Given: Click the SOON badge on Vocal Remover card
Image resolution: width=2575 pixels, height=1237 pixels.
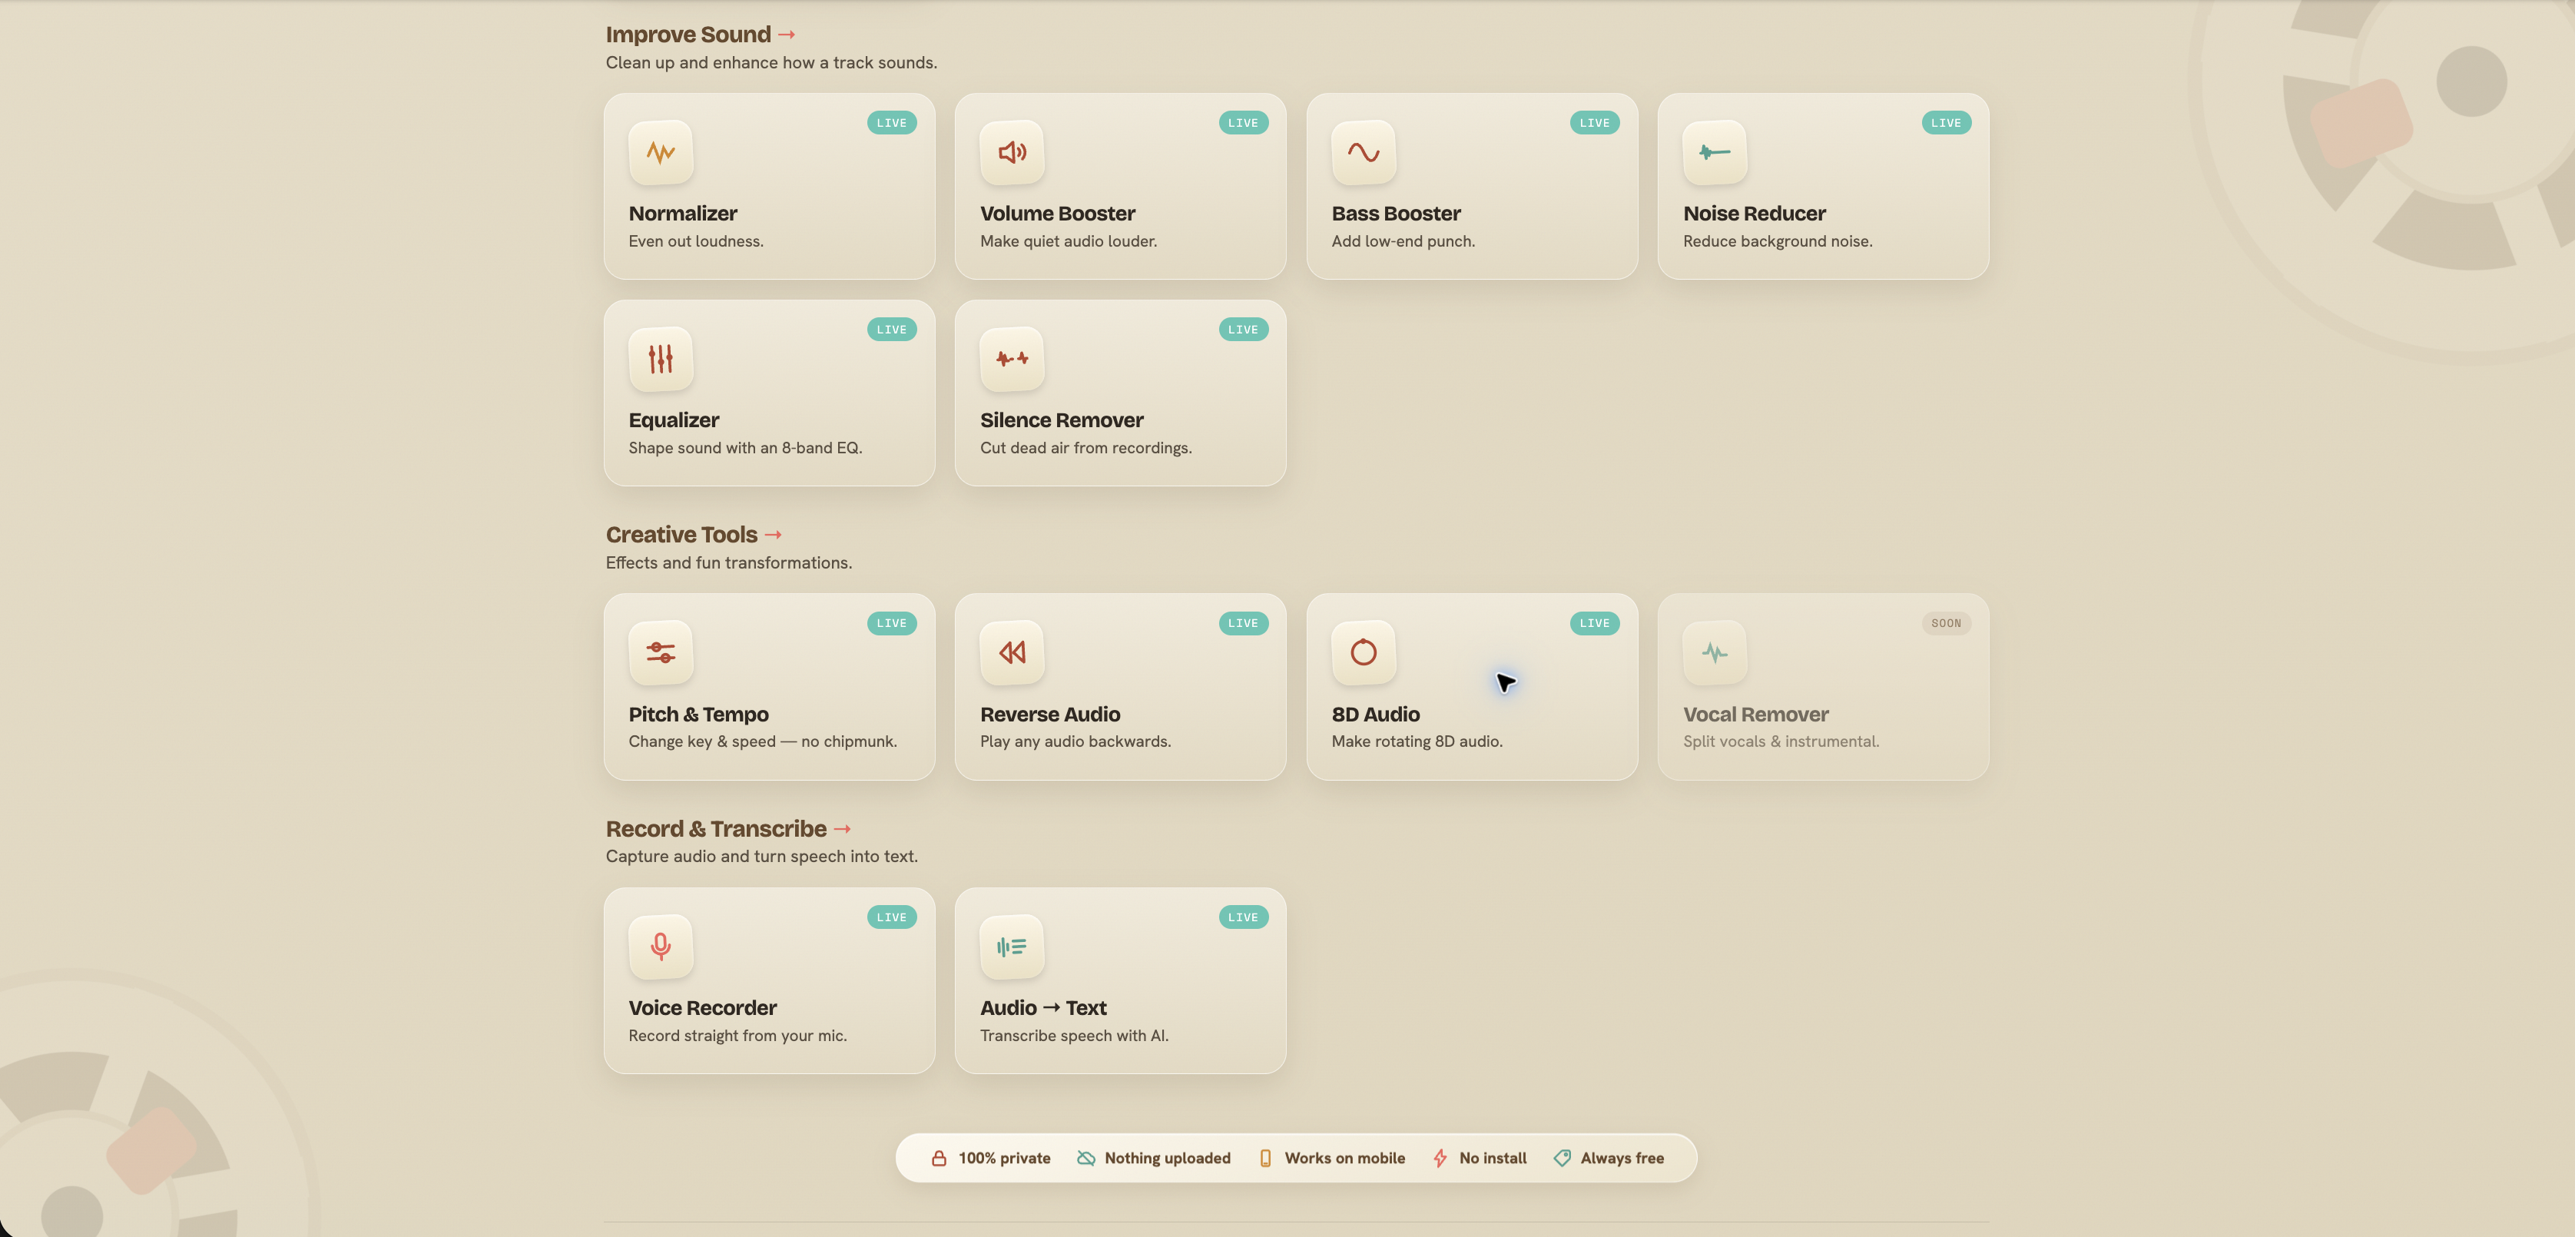Looking at the screenshot, I should (1945, 623).
